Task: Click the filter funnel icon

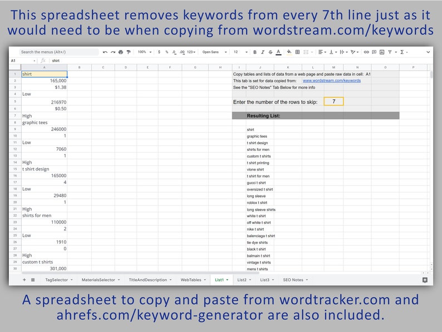Action: coord(390,52)
